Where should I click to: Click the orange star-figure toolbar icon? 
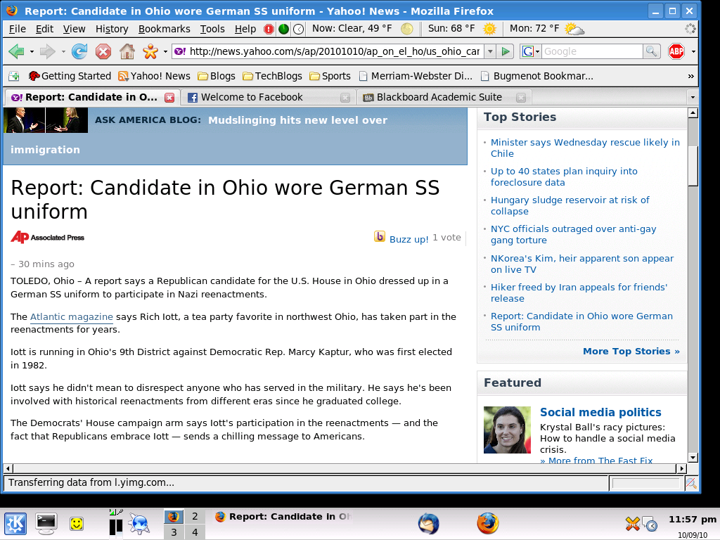coord(150,51)
